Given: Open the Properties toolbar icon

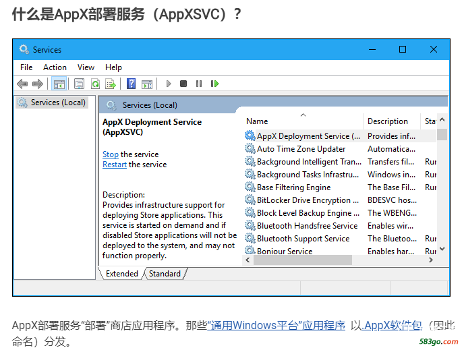Looking at the screenshot, I should click(x=79, y=84).
